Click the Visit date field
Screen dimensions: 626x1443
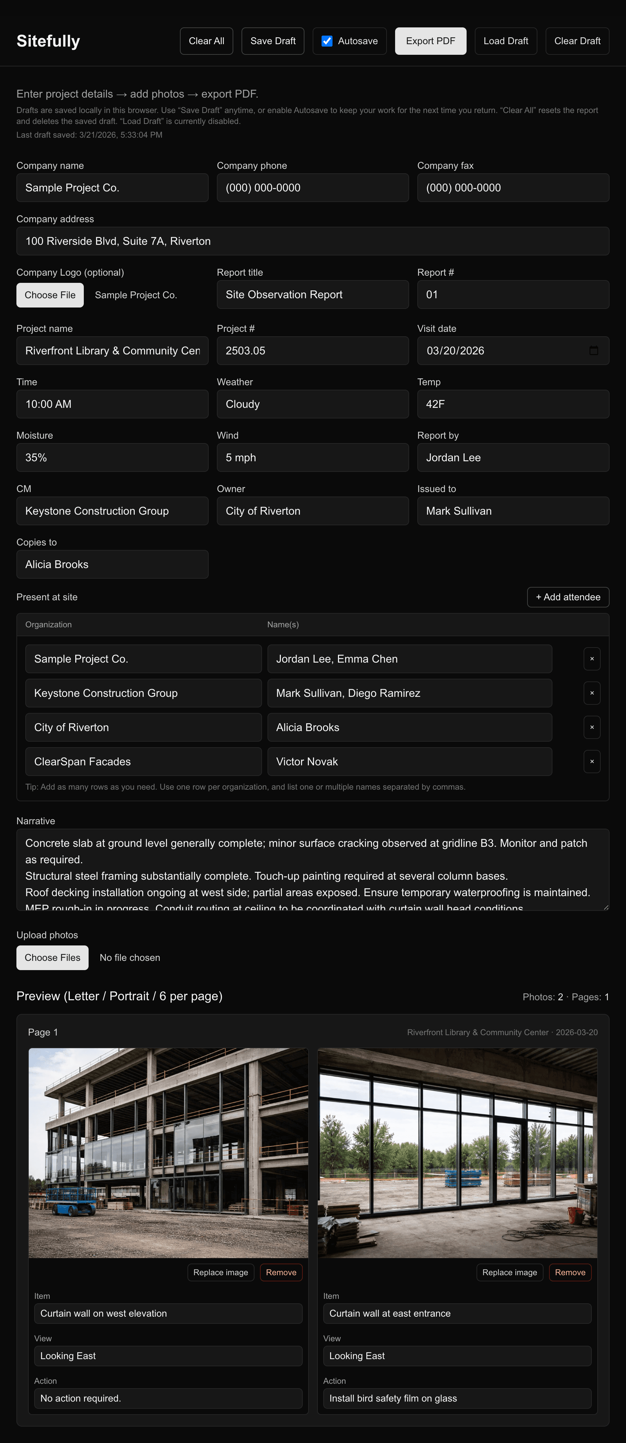point(513,351)
